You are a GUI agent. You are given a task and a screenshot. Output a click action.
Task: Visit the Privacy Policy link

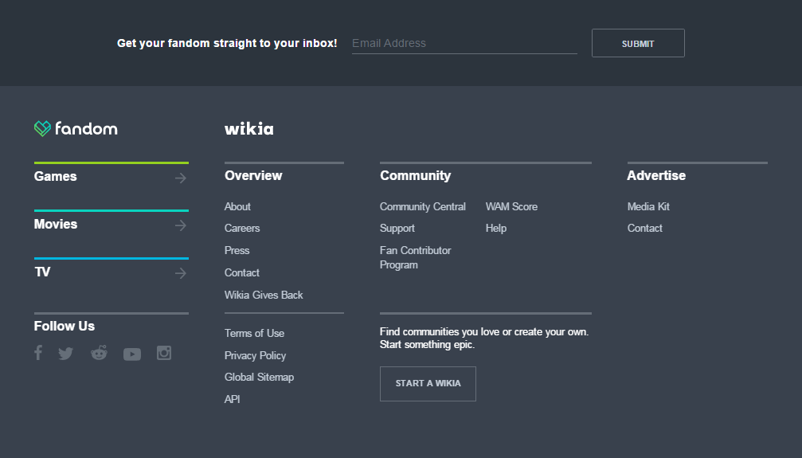255,355
